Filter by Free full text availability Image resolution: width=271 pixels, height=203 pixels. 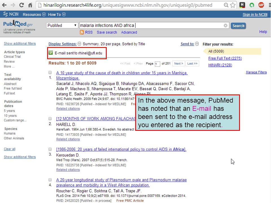coord(13,88)
